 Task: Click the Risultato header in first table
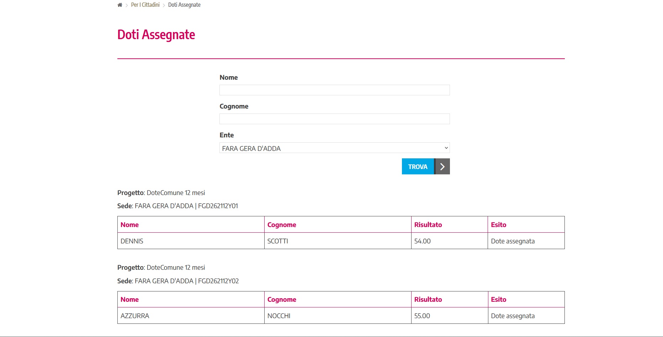pos(428,225)
